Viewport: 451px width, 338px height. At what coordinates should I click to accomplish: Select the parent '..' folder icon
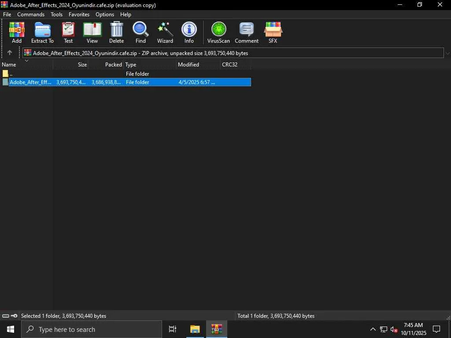(x=5, y=73)
